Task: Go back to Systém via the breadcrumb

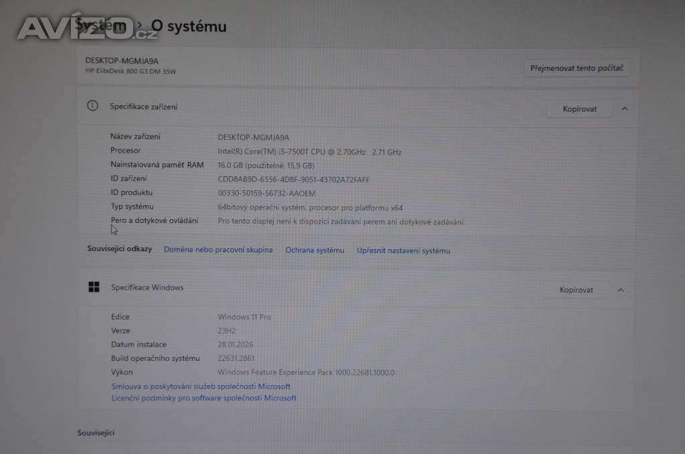Action: point(100,26)
